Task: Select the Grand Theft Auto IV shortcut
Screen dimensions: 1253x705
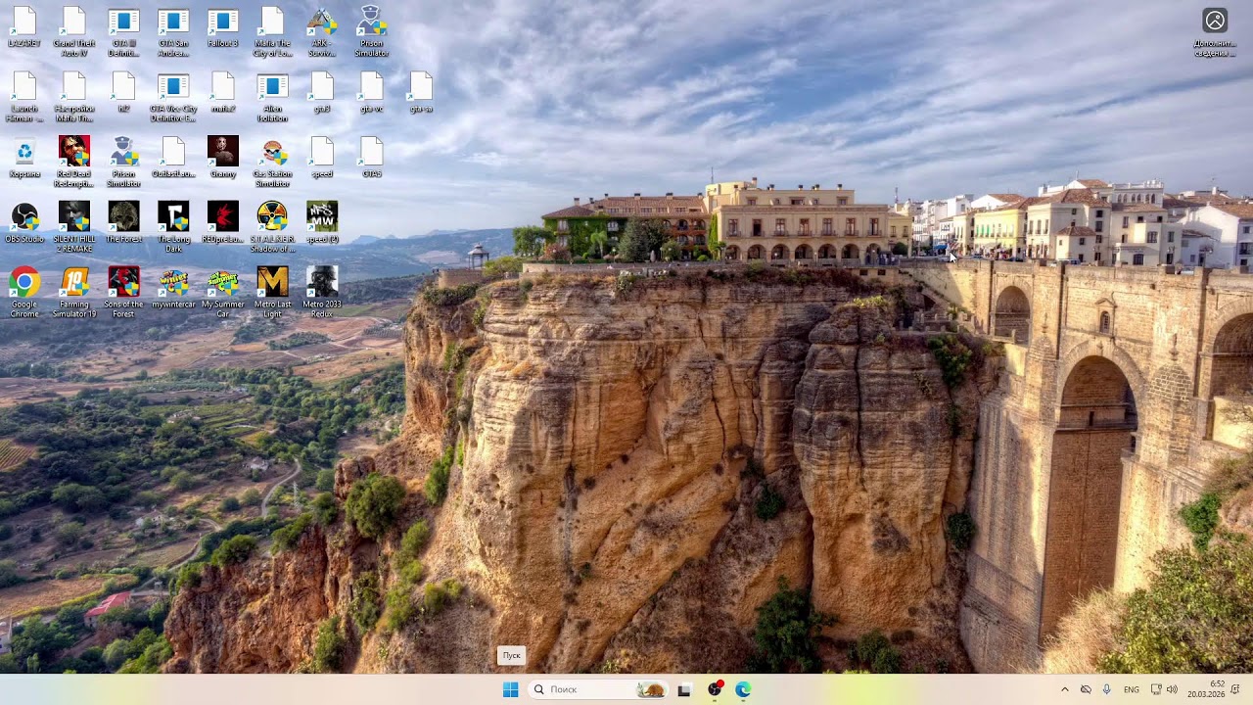Action: click(x=74, y=32)
